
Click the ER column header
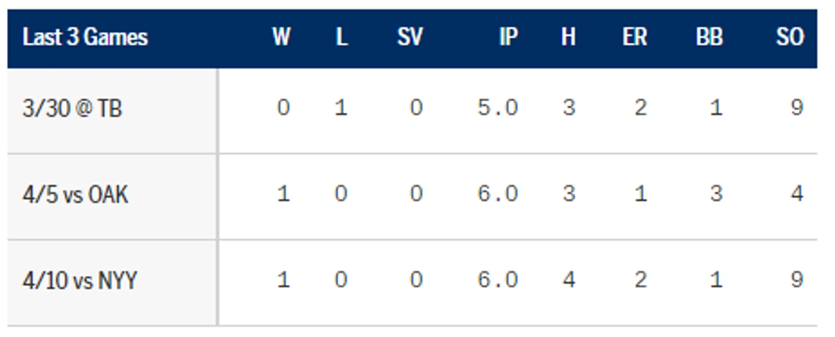click(x=635, y=37)
